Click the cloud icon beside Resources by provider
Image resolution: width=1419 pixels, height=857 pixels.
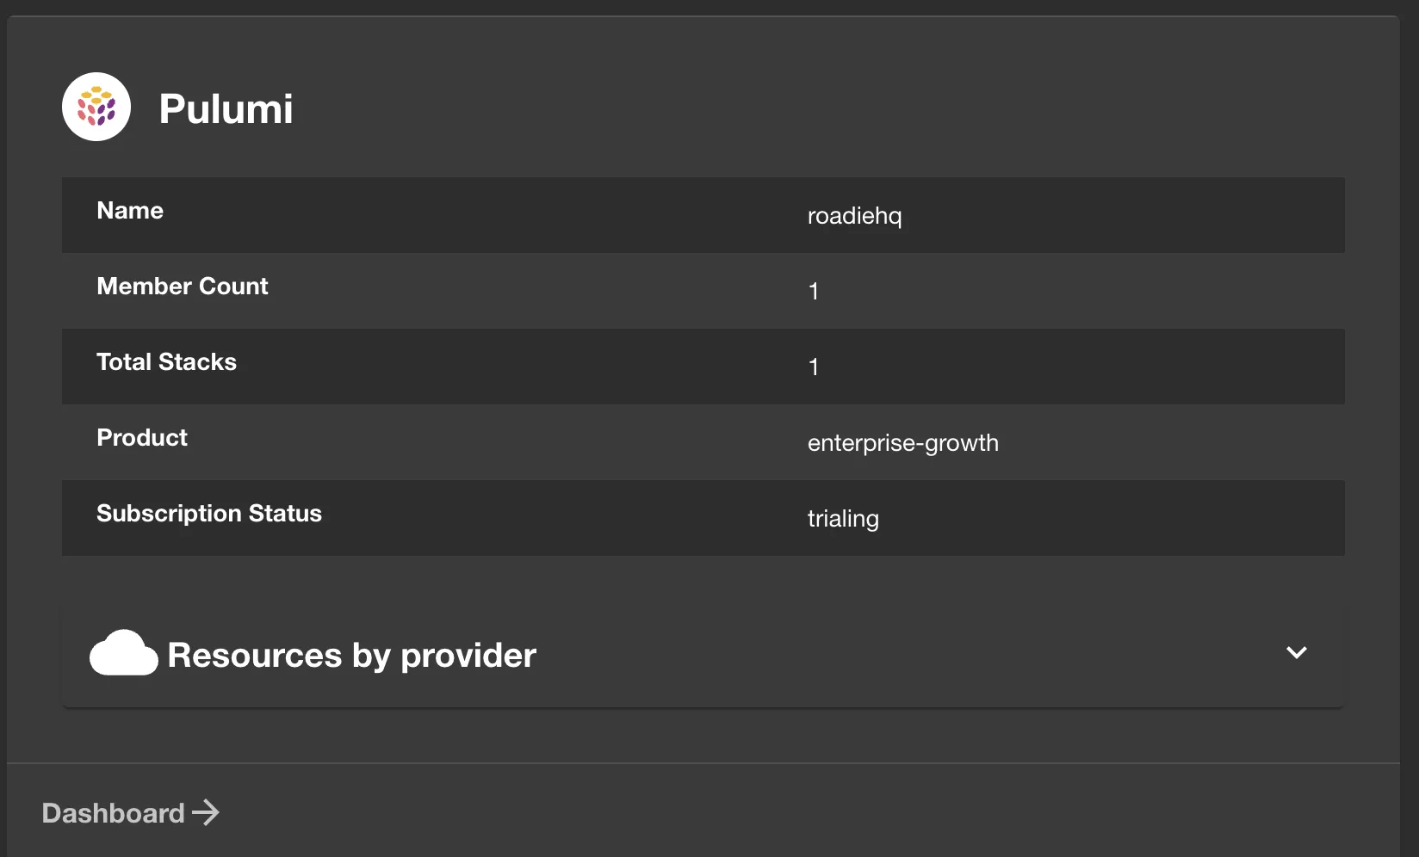coord(123,653)
